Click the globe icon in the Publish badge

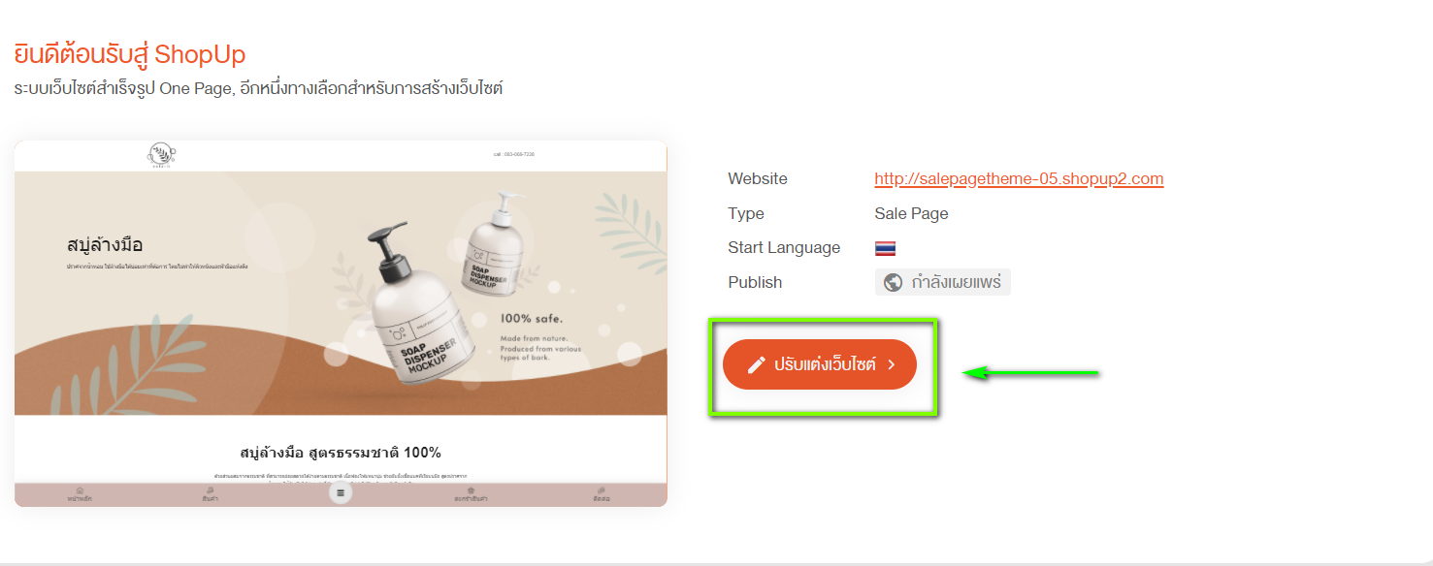tap(894, 282)
